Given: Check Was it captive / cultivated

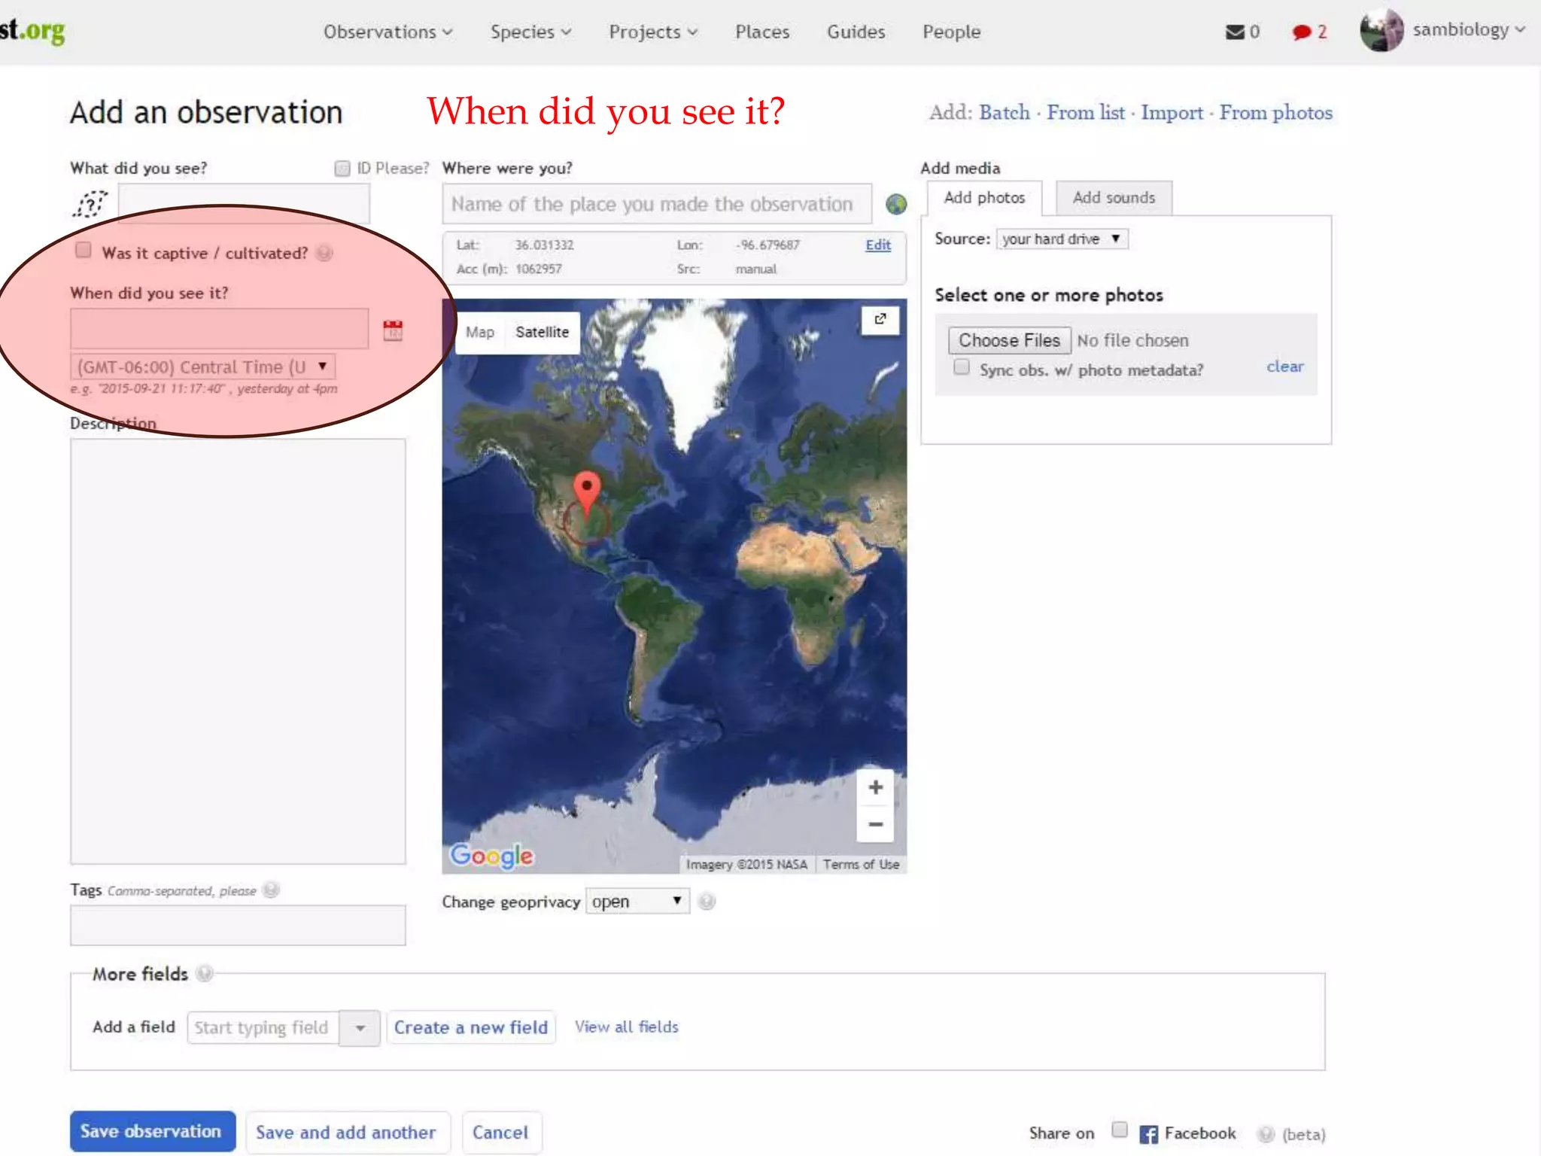Looking at the screenshot, I should [x=84, y=251].
